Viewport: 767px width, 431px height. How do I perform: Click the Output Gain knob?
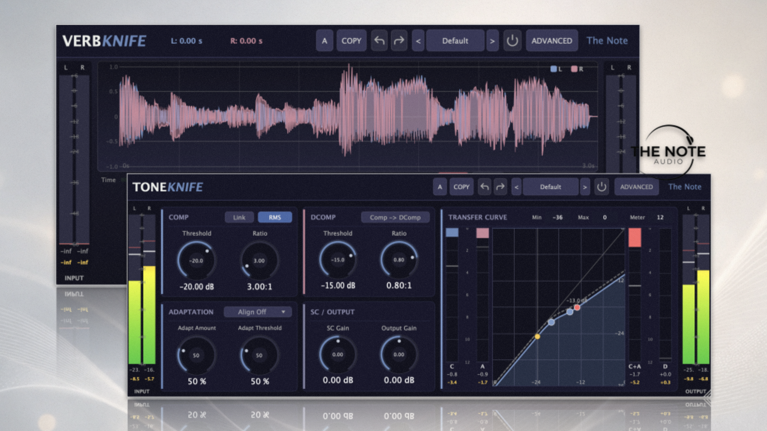tap(399, 354)
